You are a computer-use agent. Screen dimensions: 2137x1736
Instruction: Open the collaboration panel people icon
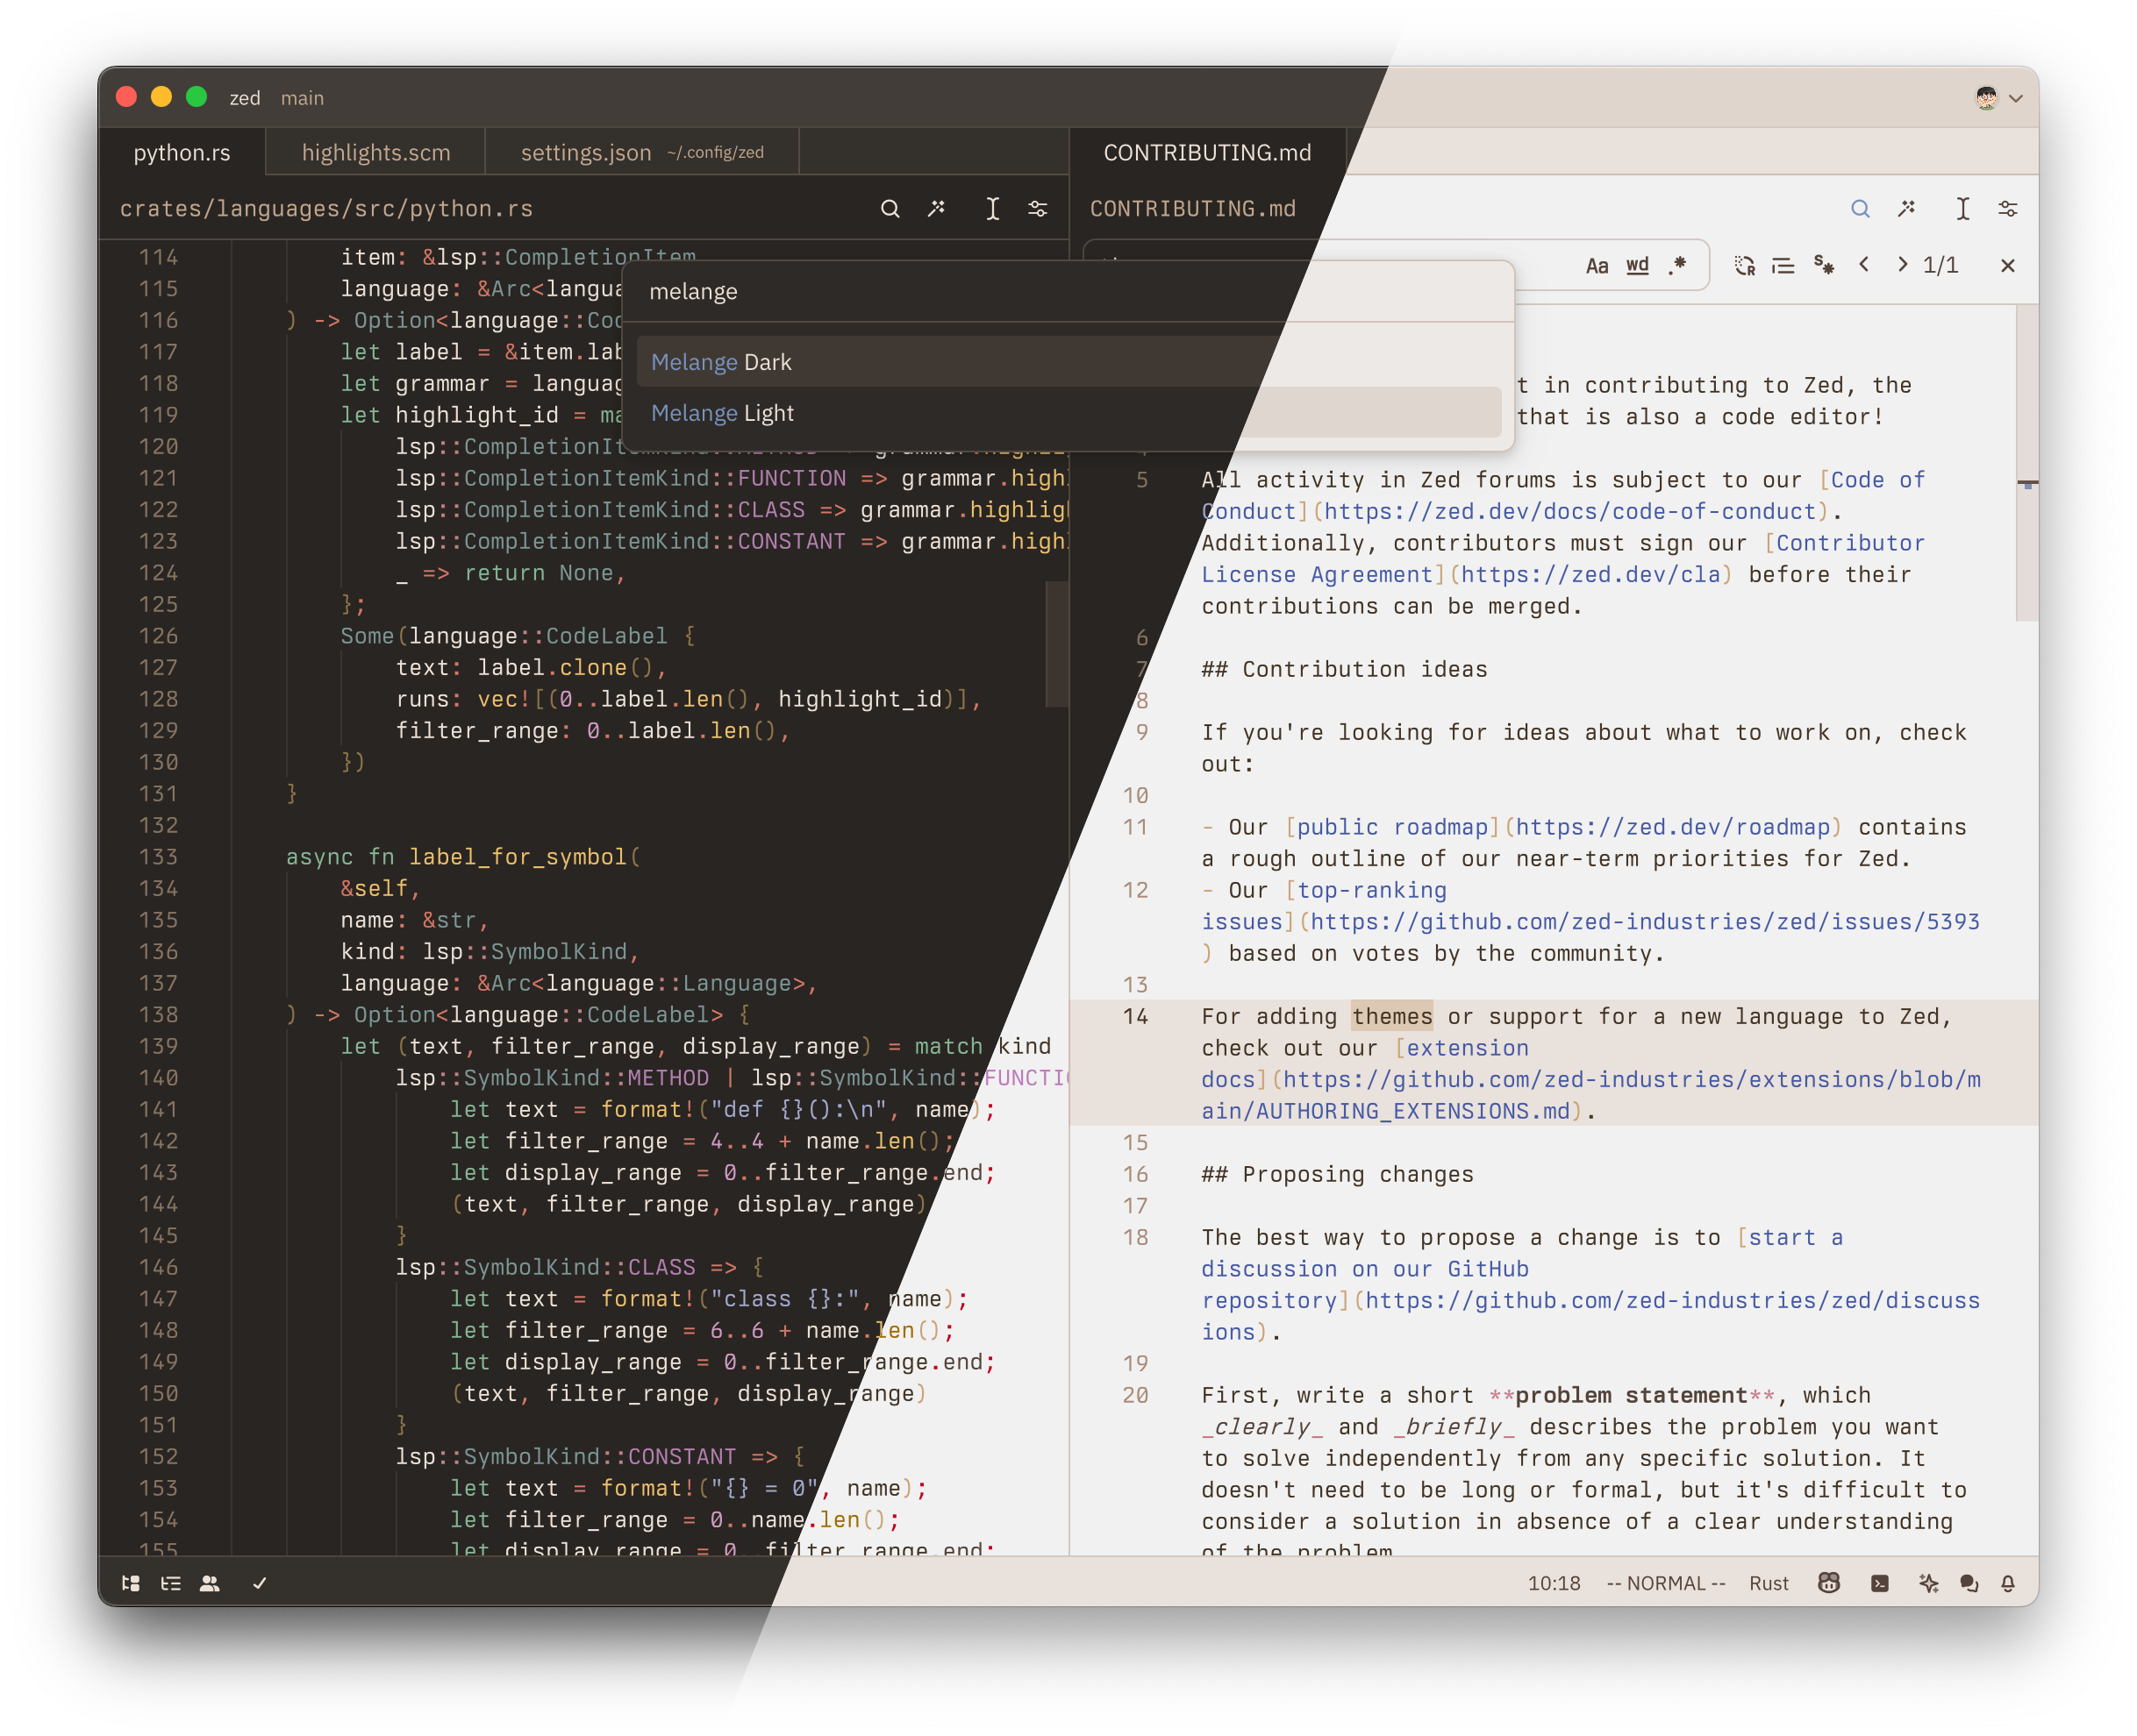tap(210, 1583)
